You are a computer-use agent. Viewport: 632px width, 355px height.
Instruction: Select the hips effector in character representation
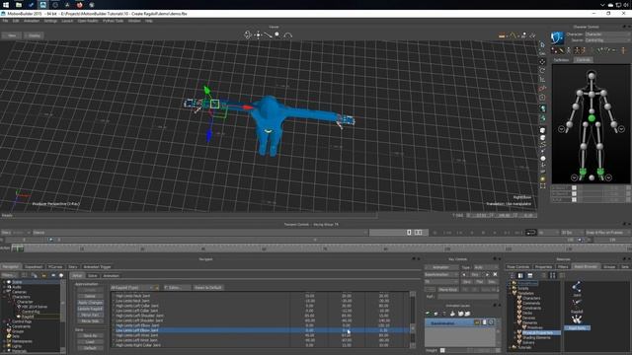coord(592,118)
